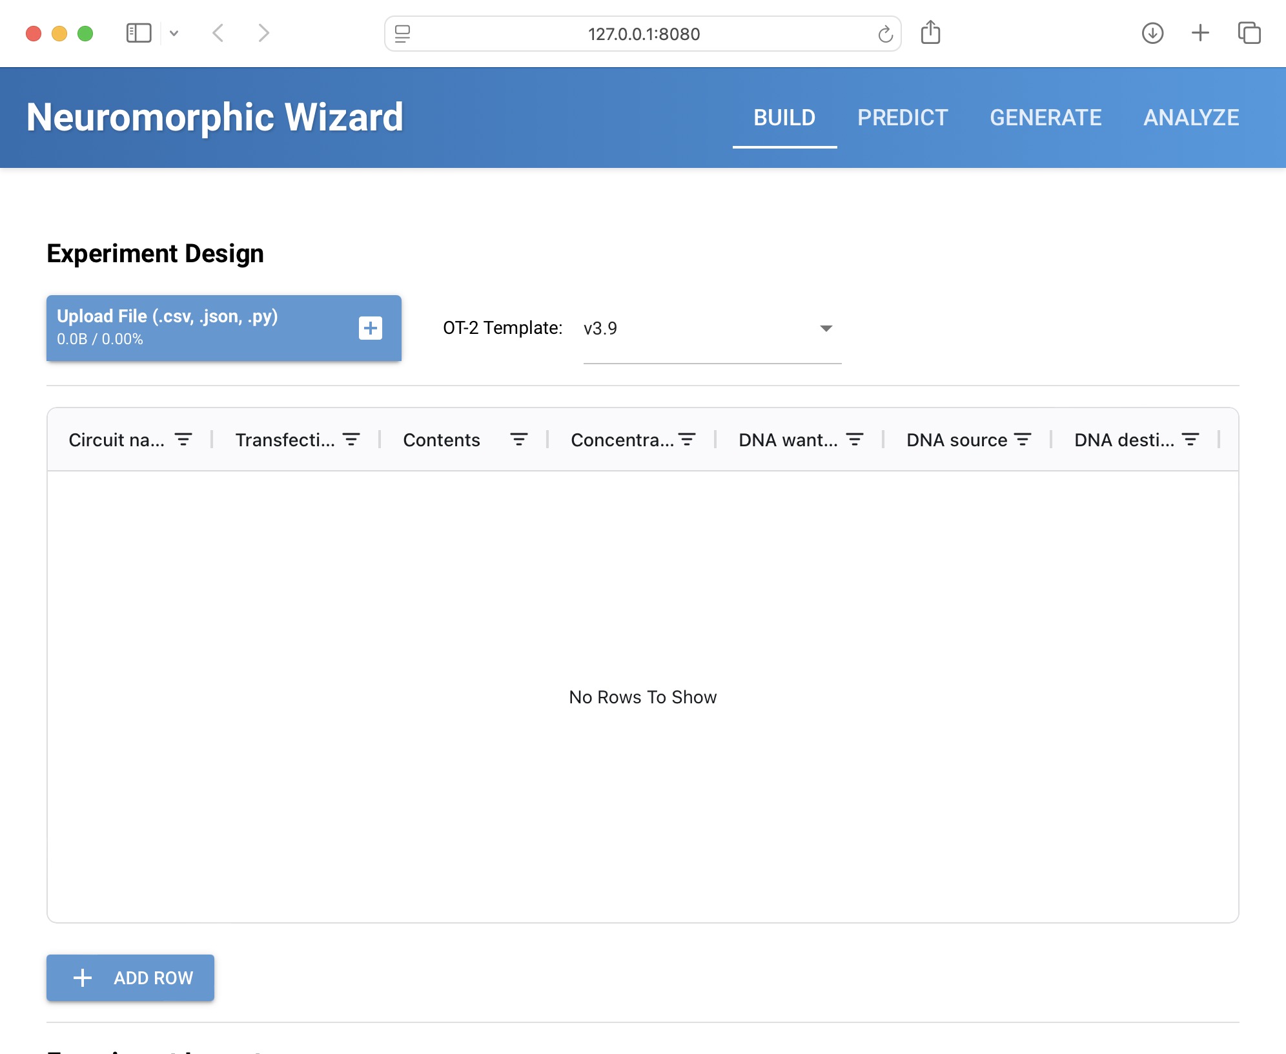Open filter menu for DNA destination column
Image resolution: width=1286 pixels, height=1054 pixels.
coord(1190,440)
